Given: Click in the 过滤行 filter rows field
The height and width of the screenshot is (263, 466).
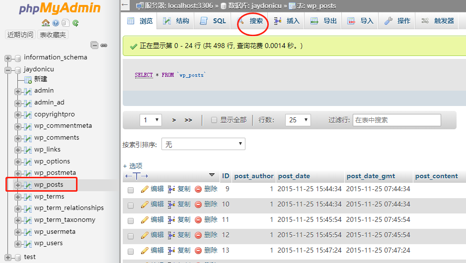Looking at the screenshot, I should click(x=397, y=120).
